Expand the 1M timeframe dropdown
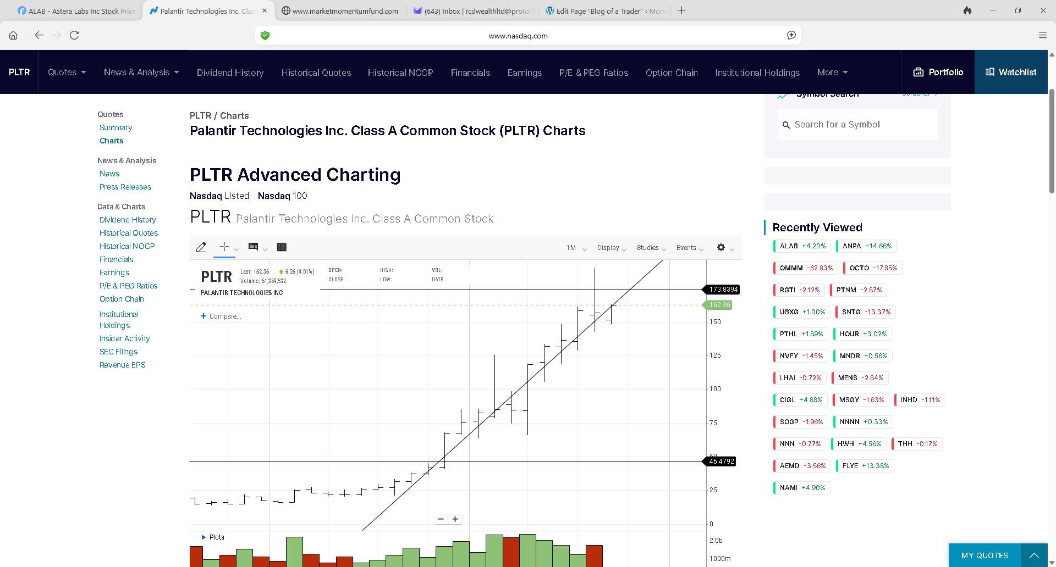Screen dimensions: 1056x567 (576, 248)
